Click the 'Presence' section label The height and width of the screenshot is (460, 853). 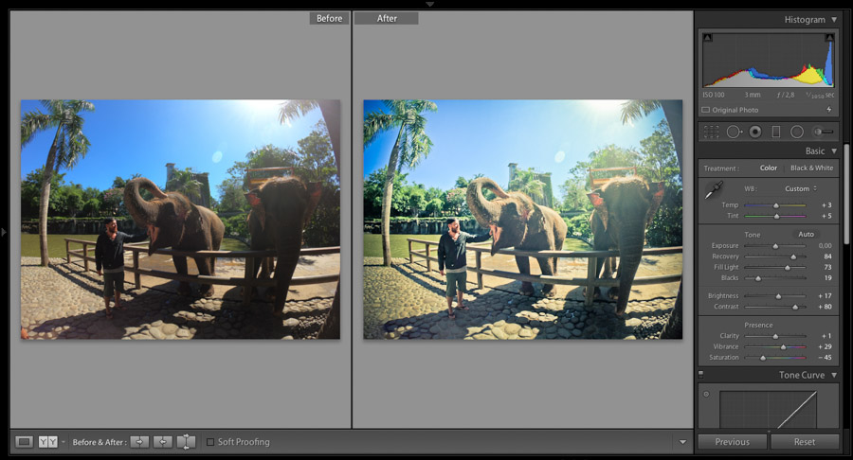click(x=758, y=325)
